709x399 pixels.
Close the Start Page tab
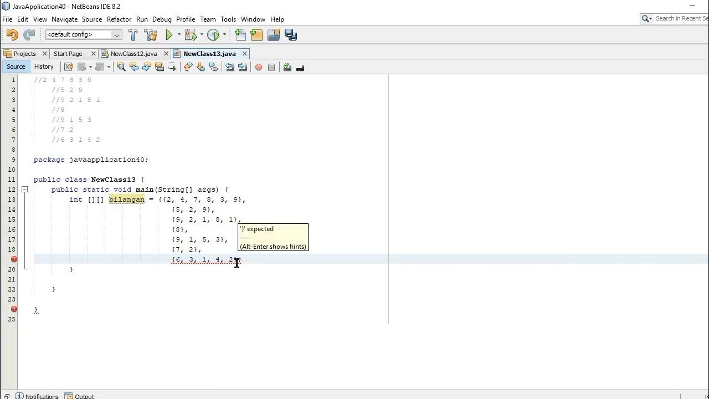94,54
